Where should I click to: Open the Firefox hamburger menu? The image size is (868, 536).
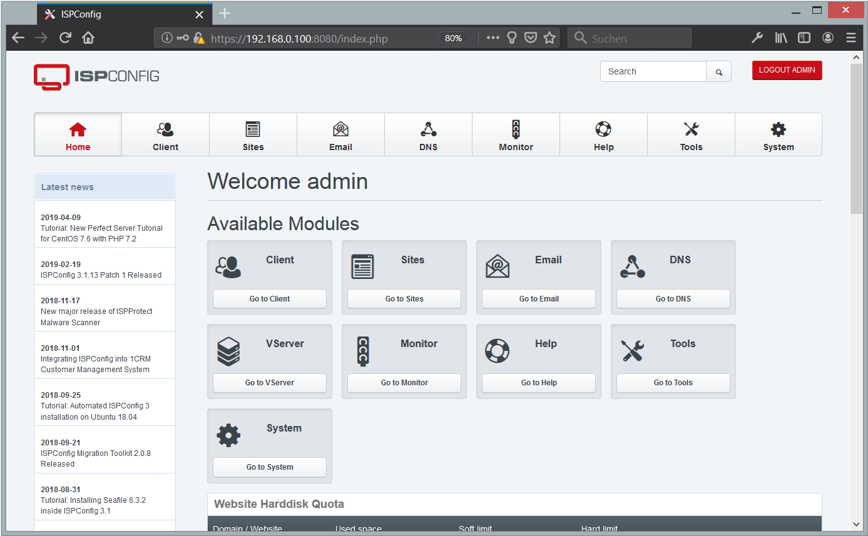[x=851, y=38]
